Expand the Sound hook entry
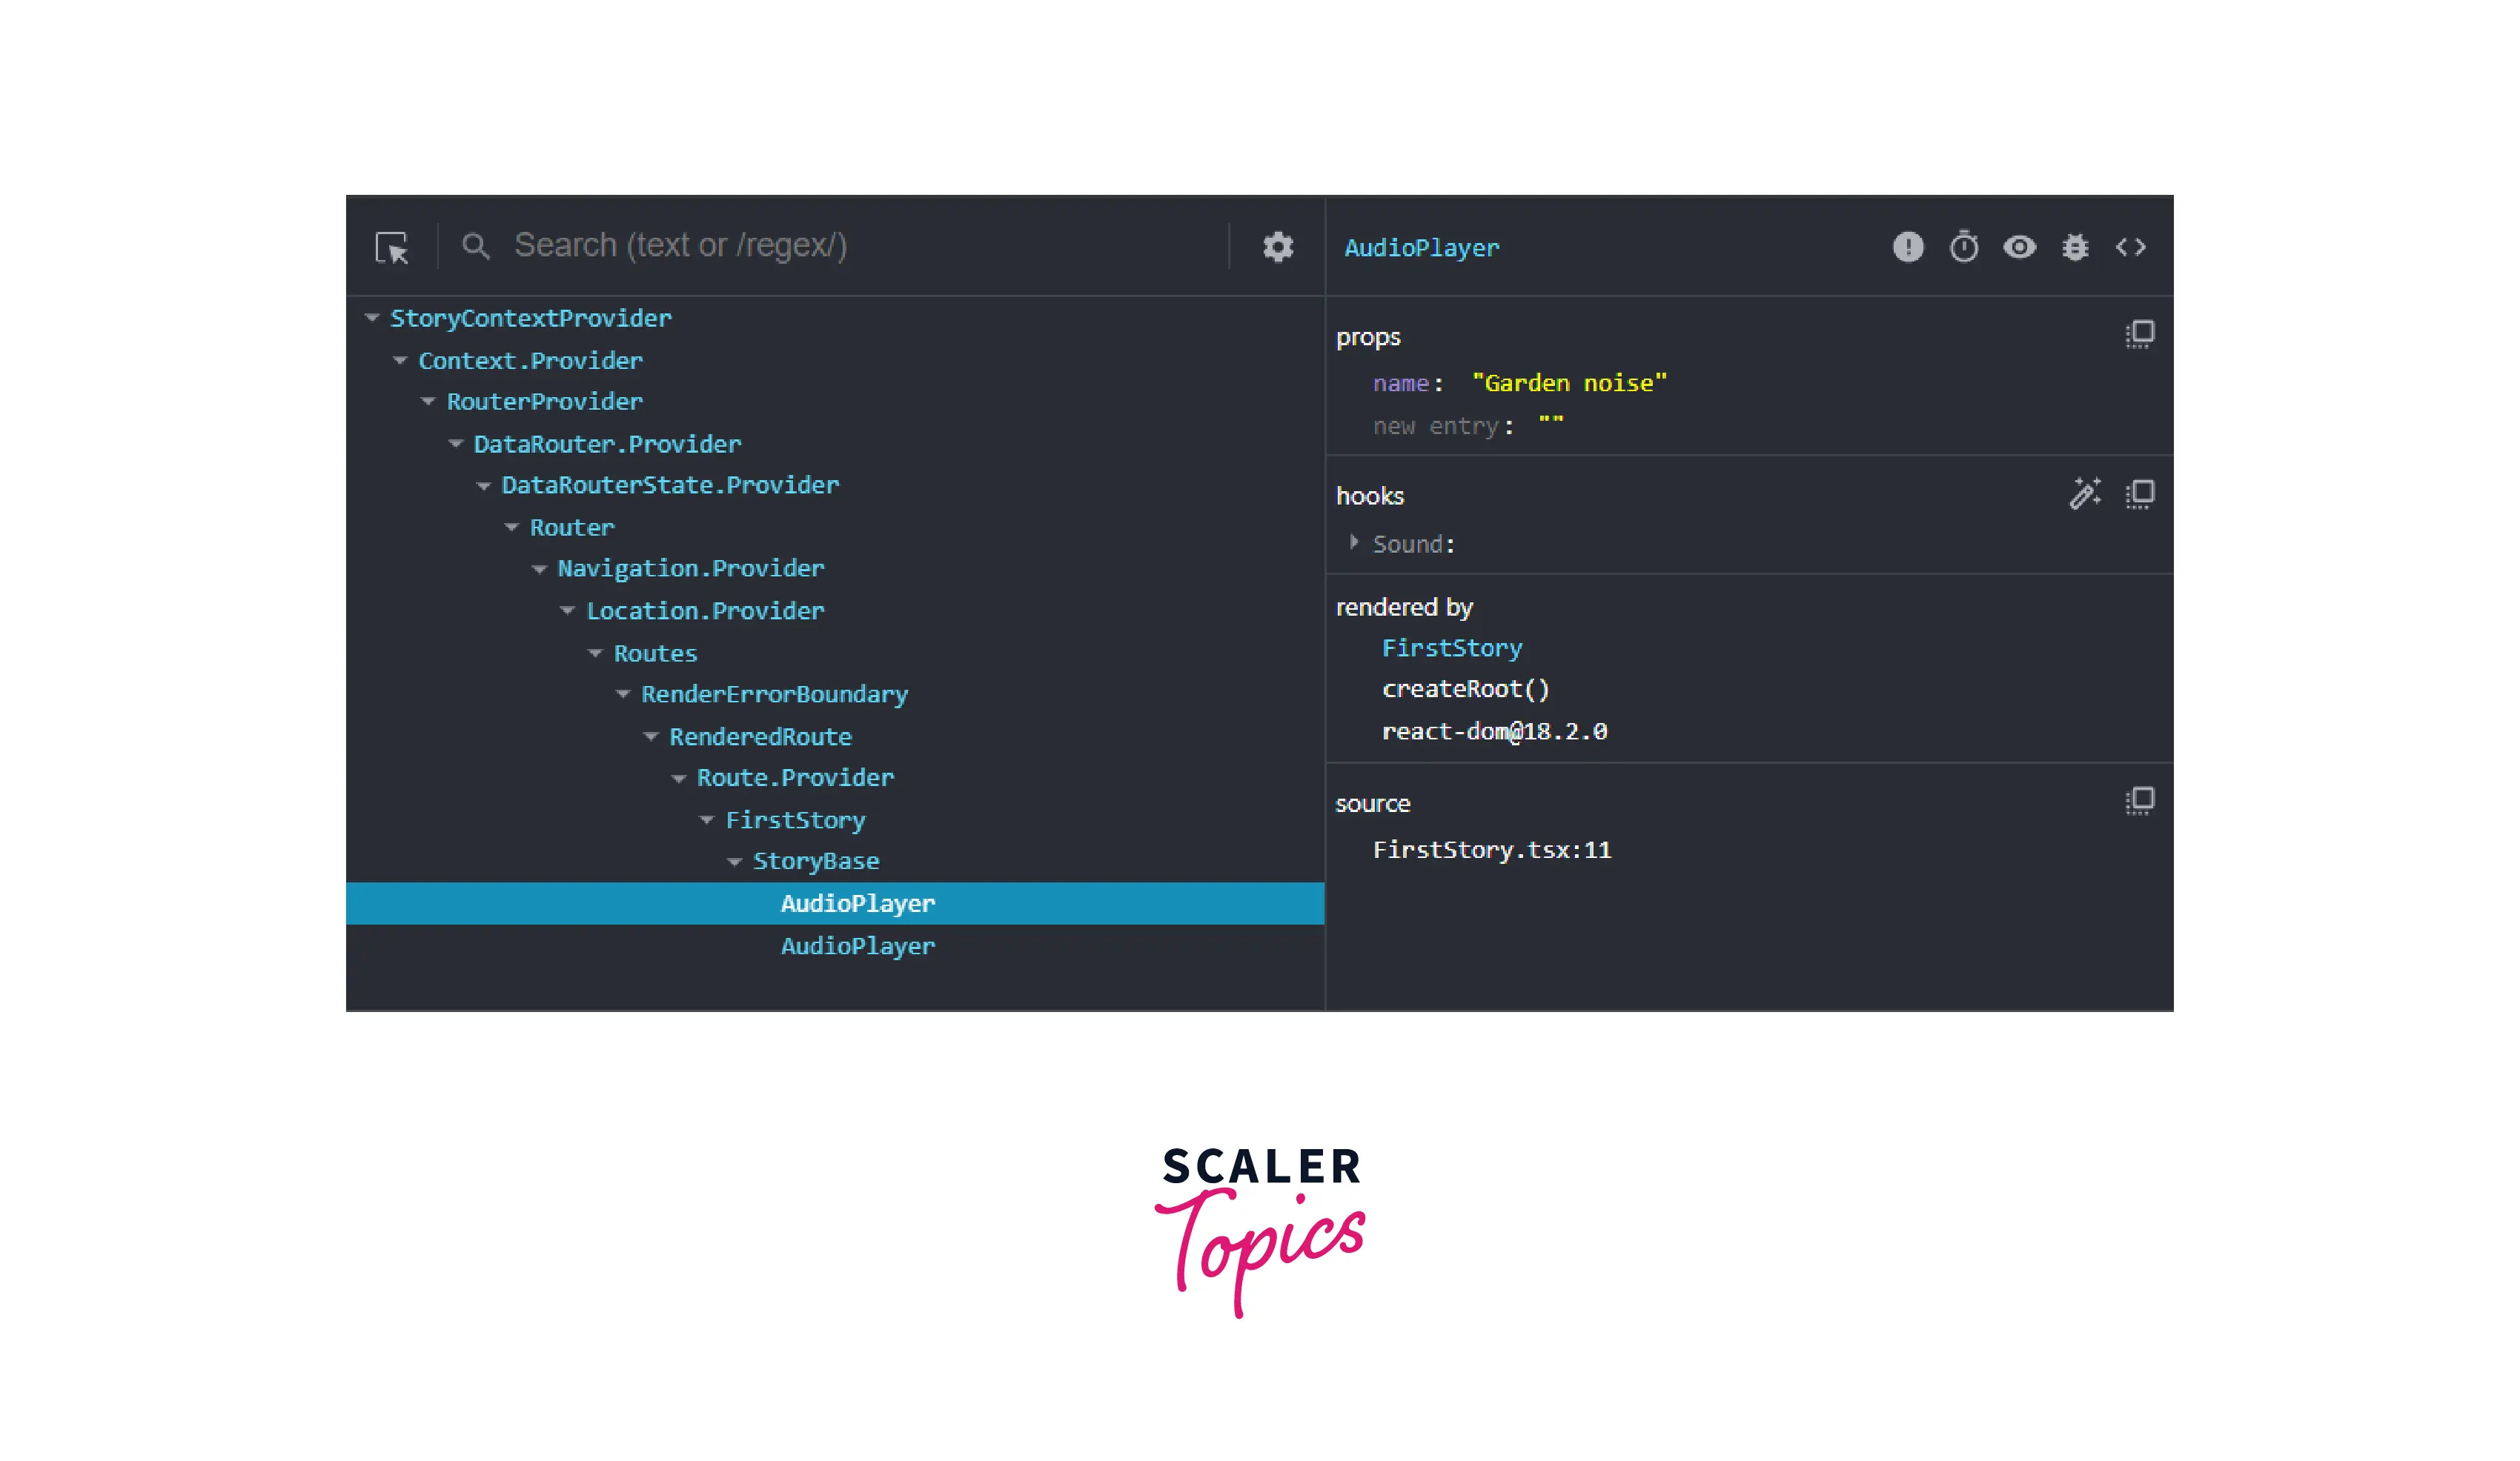2520x1461 pixels. [1353, 542]
